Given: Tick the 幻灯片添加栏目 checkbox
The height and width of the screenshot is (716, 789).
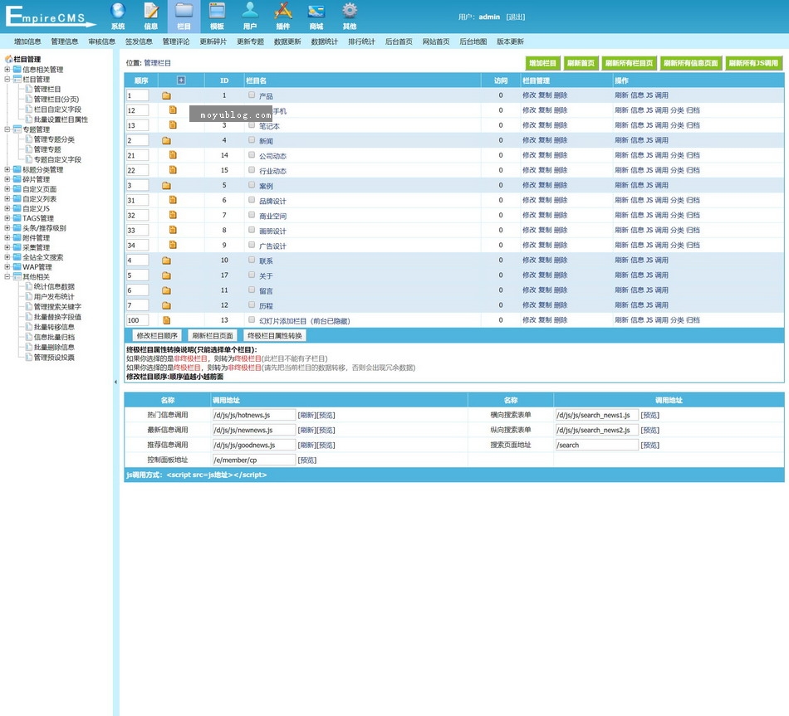Looking at the screenshot, I should click(x=252, y=319).
